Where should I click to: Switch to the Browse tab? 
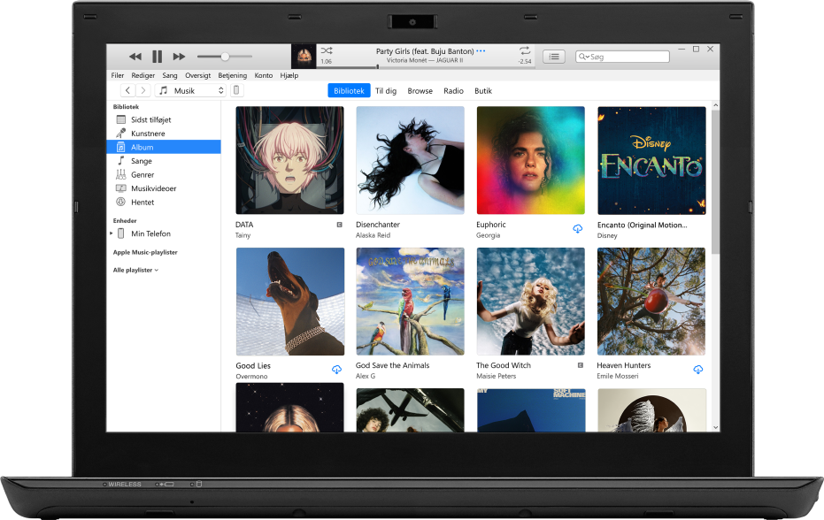click(x=420, y=90)
